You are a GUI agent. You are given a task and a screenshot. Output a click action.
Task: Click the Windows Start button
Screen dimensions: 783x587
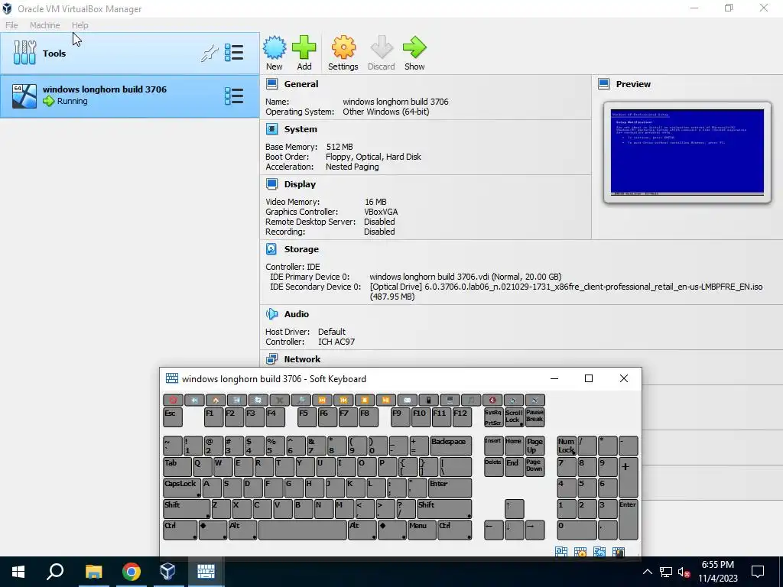(x=18, y=572)
